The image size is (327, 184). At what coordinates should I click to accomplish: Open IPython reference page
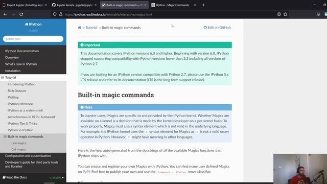point(20,104)
